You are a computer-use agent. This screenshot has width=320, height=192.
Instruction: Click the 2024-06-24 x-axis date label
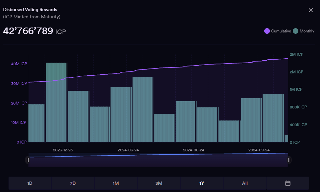193,150
